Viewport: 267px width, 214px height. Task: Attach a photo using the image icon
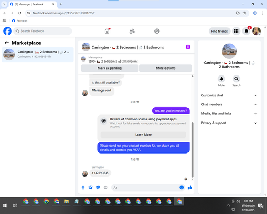pos(90,187)
